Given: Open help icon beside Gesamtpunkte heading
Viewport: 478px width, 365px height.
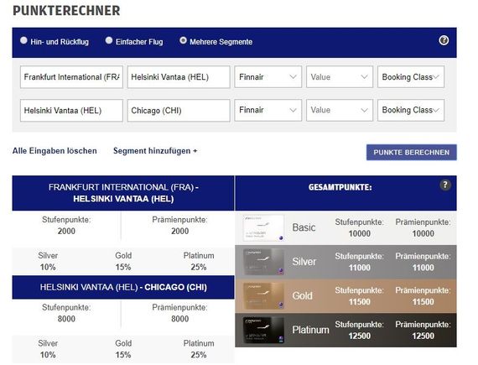Looking at the screenshot, I should 445,185.
